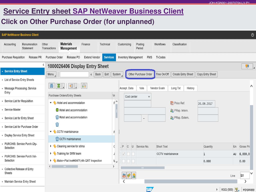Open the System dropdown button
Screen dimensions: 256x192
pos(117,74)
